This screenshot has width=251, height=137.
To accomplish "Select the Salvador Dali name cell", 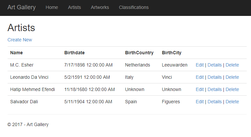I will coord(24,102).
